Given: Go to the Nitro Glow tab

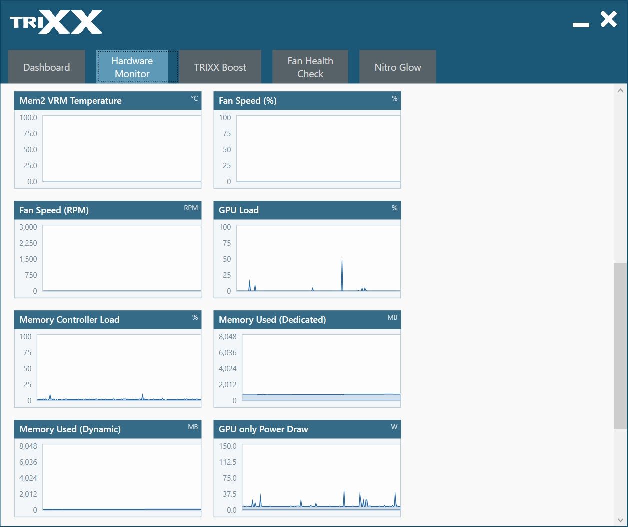Looking at the screenshot, I should point(398,67).
